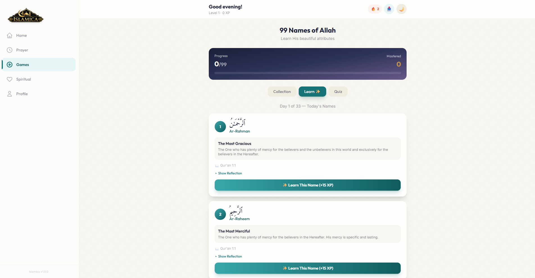Click the blue upload tray icon at top
This screenshot has height=278, width=535.
389,9
